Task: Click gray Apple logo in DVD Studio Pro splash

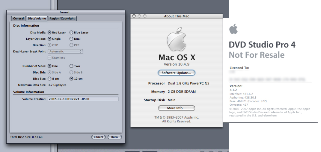Action: [x=233, y=29]
